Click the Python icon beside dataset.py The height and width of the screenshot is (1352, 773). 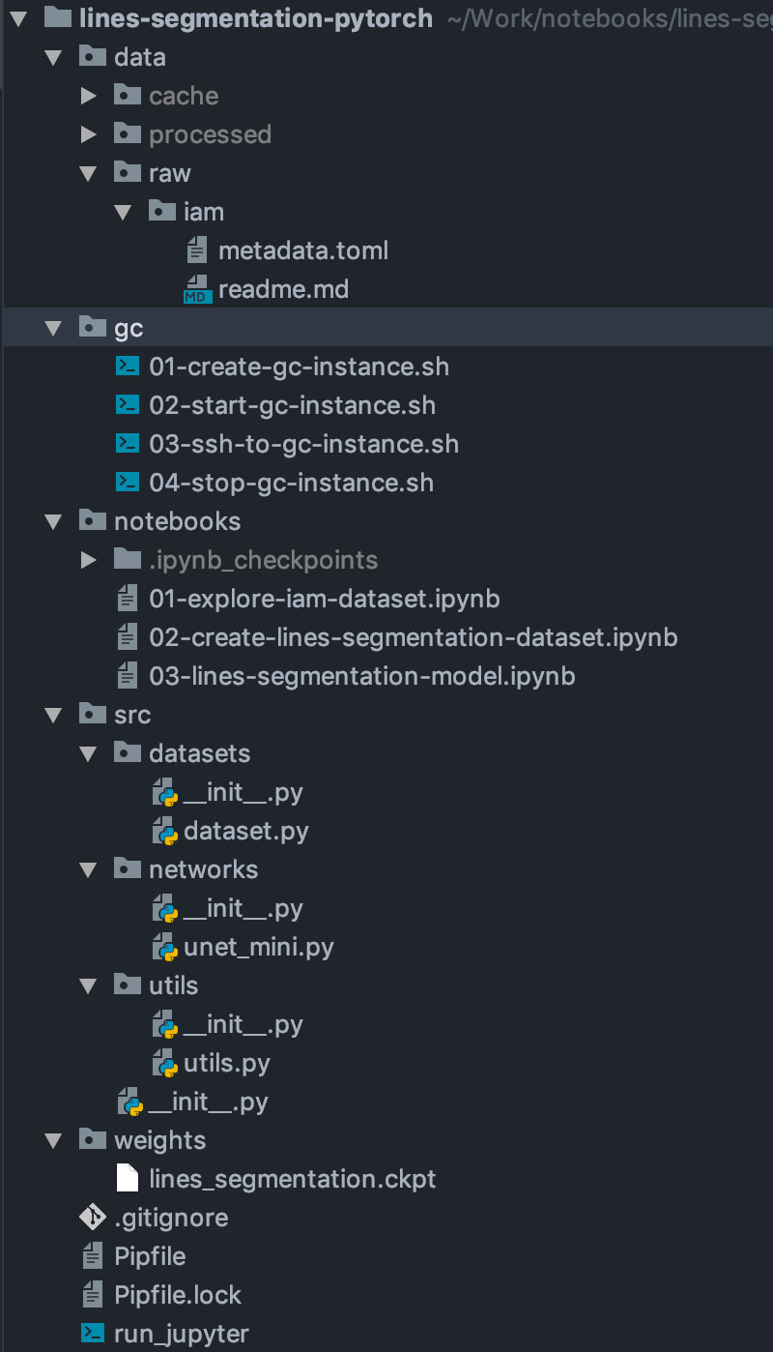point(163,831)
